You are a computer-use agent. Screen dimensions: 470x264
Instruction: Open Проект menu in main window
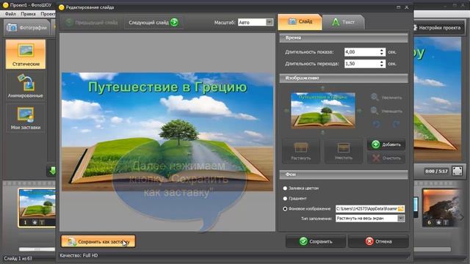pyautogui.click(x=48, y=14)
